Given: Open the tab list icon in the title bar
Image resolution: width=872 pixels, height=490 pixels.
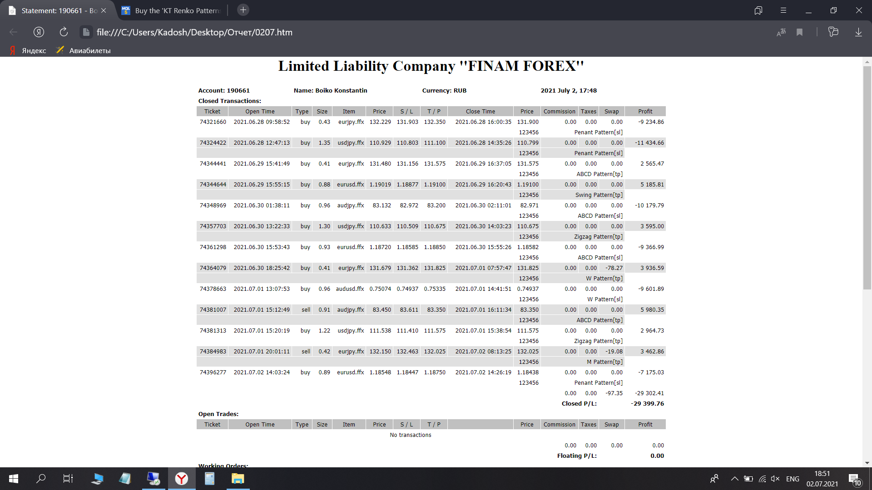Looking at the screenshot, I should tap(758, 10).
